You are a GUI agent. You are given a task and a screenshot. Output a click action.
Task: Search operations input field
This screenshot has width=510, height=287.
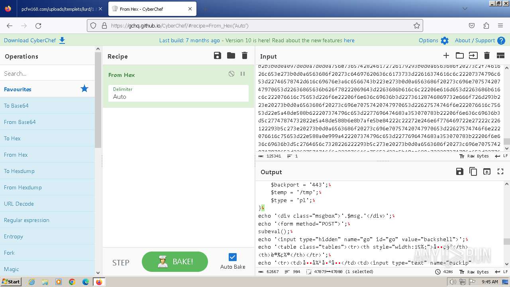click(x=47, y=73)
